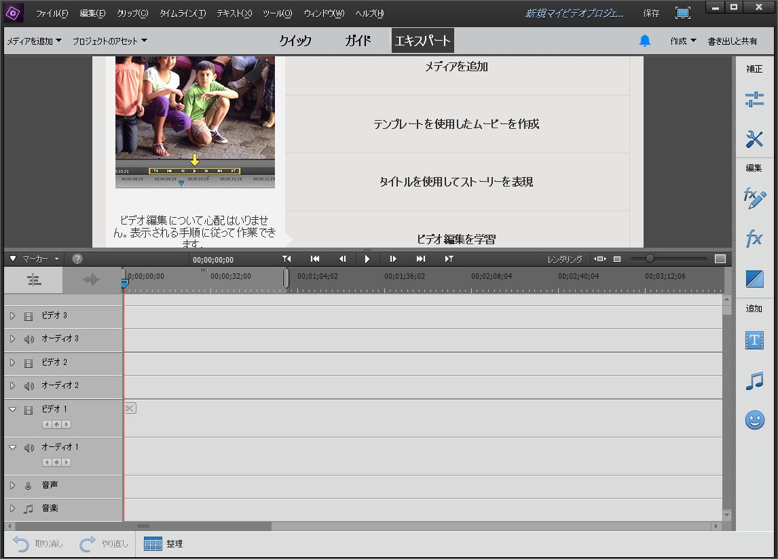Open the プロジェクトのアセット dropdown
The width and height of the screenshot is (778, 559).
pos(110,41)
